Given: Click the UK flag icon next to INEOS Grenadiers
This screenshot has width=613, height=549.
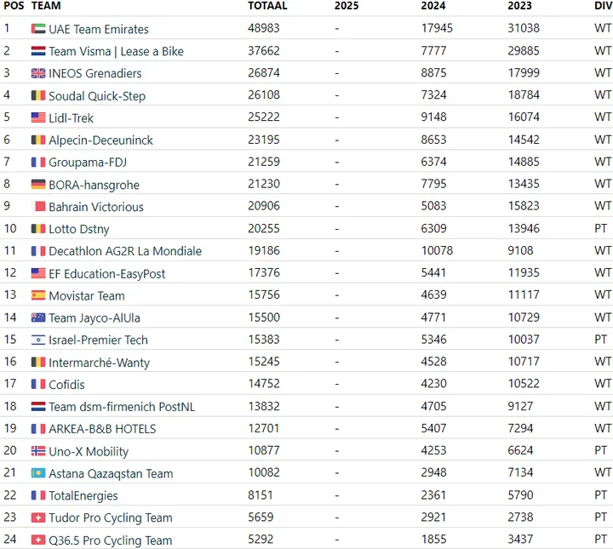Looking at the screenshot, I should [x=38, y=73].
